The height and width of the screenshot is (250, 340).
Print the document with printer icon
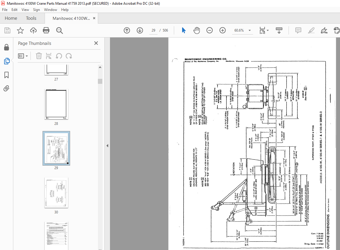pyautogui.click(x=46, y=30)
